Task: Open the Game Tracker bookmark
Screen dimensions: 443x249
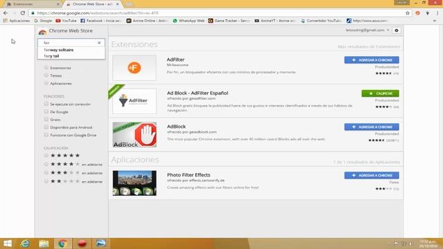Action: (229, 21)
